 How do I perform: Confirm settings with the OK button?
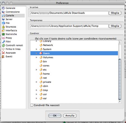tap(55, 116)
